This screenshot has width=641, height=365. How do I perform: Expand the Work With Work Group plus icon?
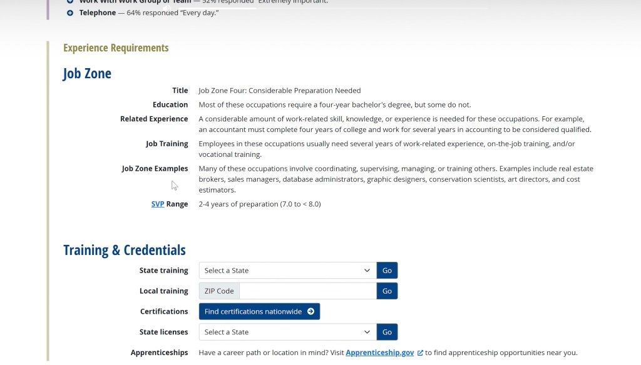click(x=70, y=2)
